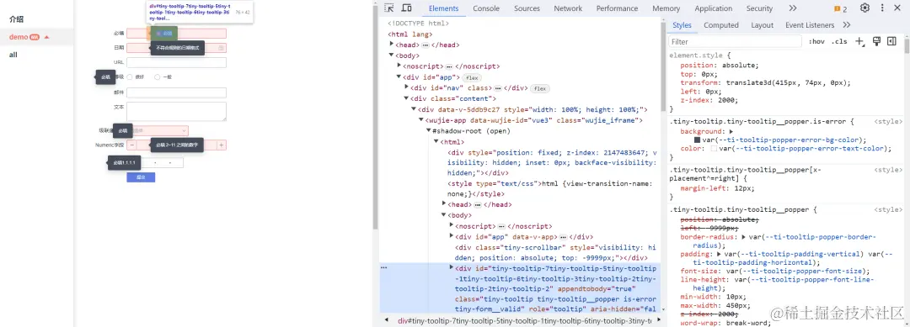Switch to the Sources tab

click(x=527, y=8)
